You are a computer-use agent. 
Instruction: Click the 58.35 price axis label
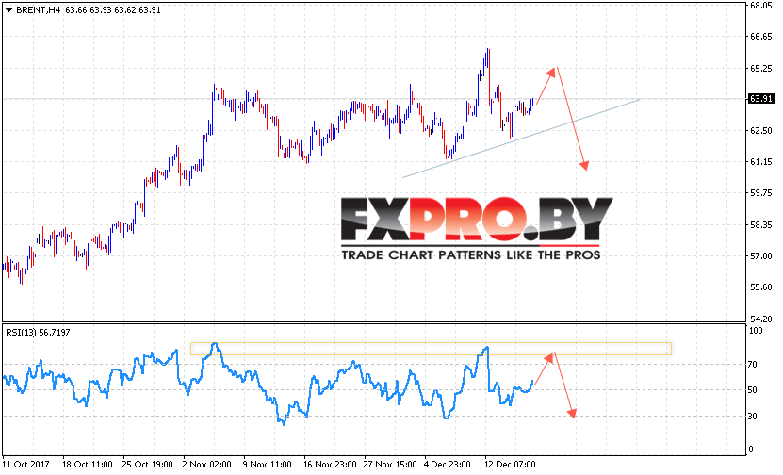pyautogui.click(x=761, y=224)
